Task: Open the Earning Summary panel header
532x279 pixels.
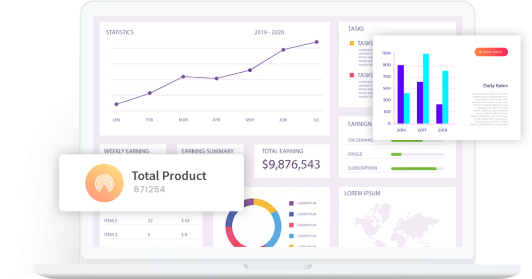Action: 207,151
